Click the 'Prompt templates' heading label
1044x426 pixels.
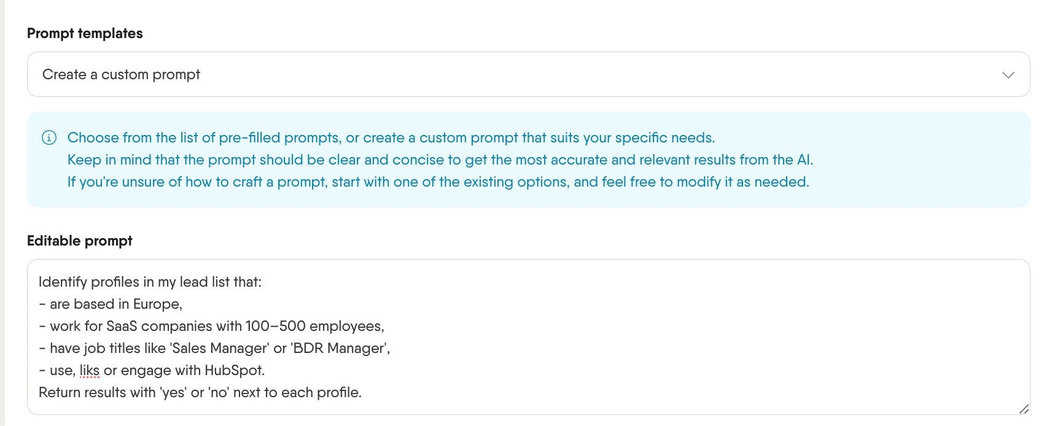tap(85, 33)
